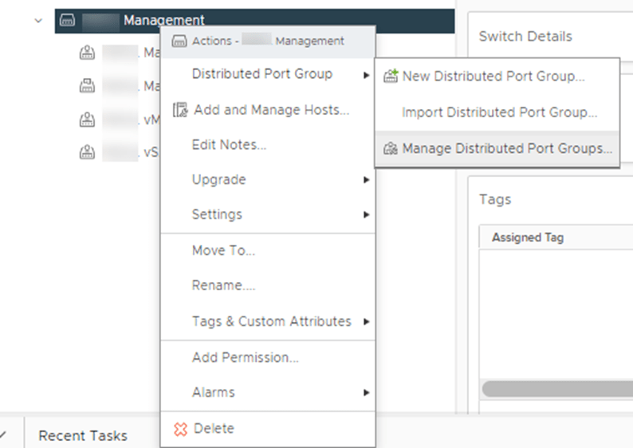Image resolution: width=633 pixels, height=448 pixels.
Task: Select the port group icon for the vS entry
Action: [x=87, y=152]
